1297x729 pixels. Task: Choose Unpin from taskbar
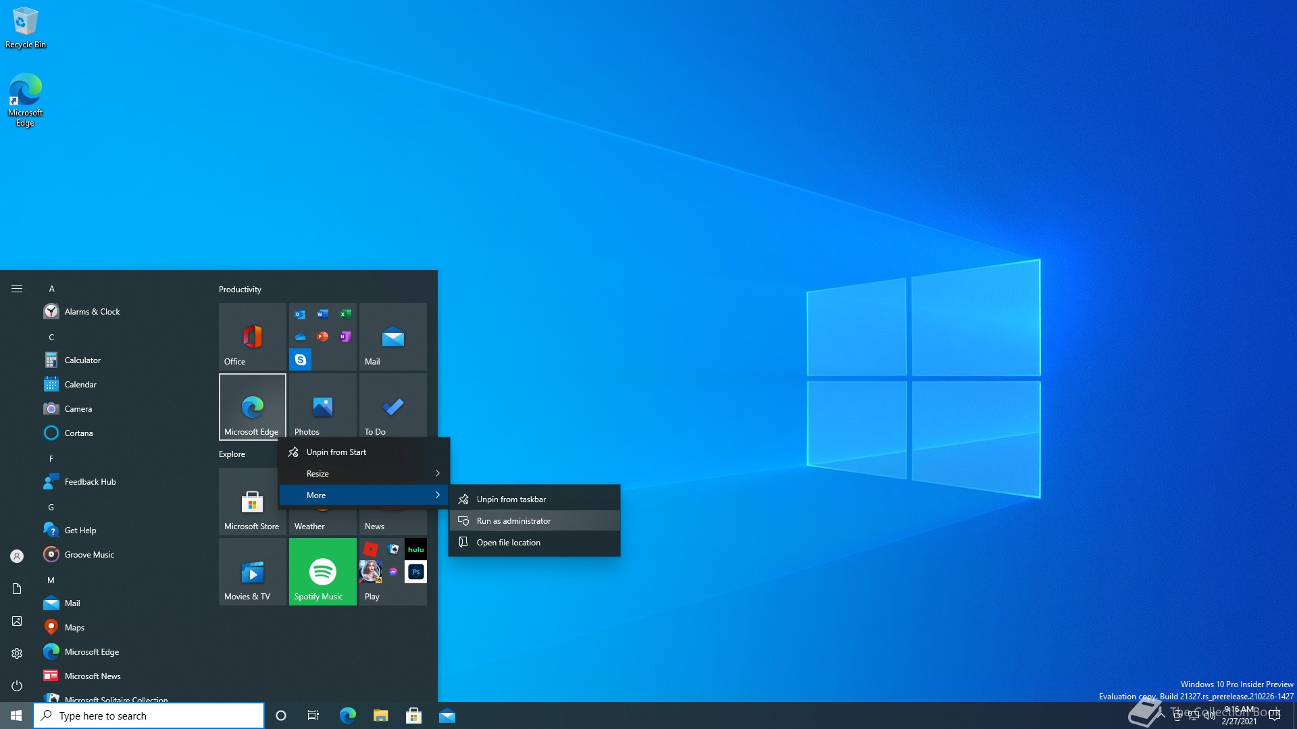click(x=534, y=499)
